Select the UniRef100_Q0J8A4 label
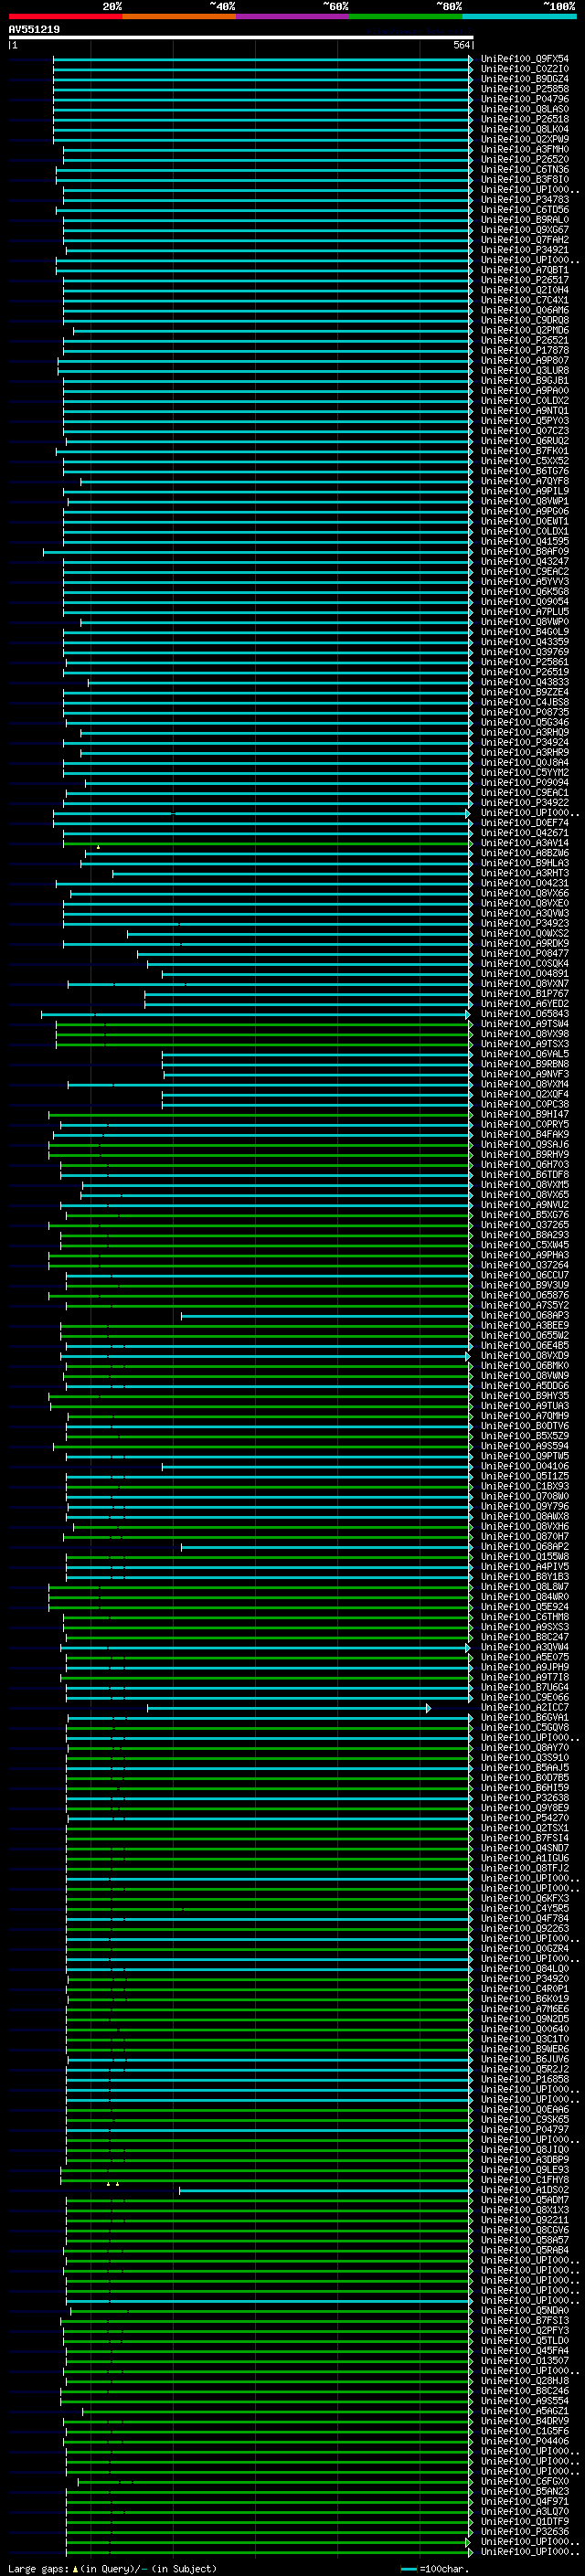Image resolution: width=585 pixels, height=2576 pixels. tap(525, 762)
